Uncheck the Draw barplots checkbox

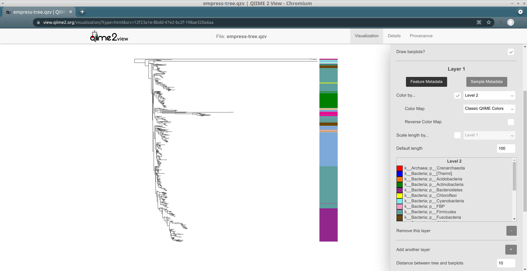click(x=511, y=52)
